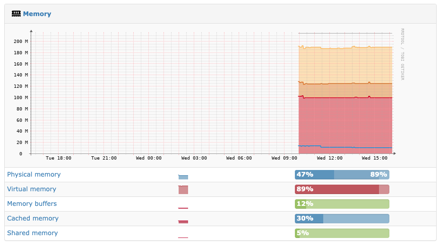439x246 pixels.
Task: Click the Cached memory sparkline thumbnail
Action: [183, 221]
